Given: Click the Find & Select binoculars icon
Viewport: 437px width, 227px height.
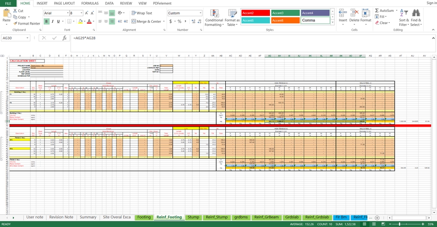Looking at the screenshot, I should tap(416, 13).
